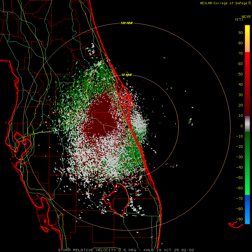Click the 100 NMI range ring label

(127, 23)
